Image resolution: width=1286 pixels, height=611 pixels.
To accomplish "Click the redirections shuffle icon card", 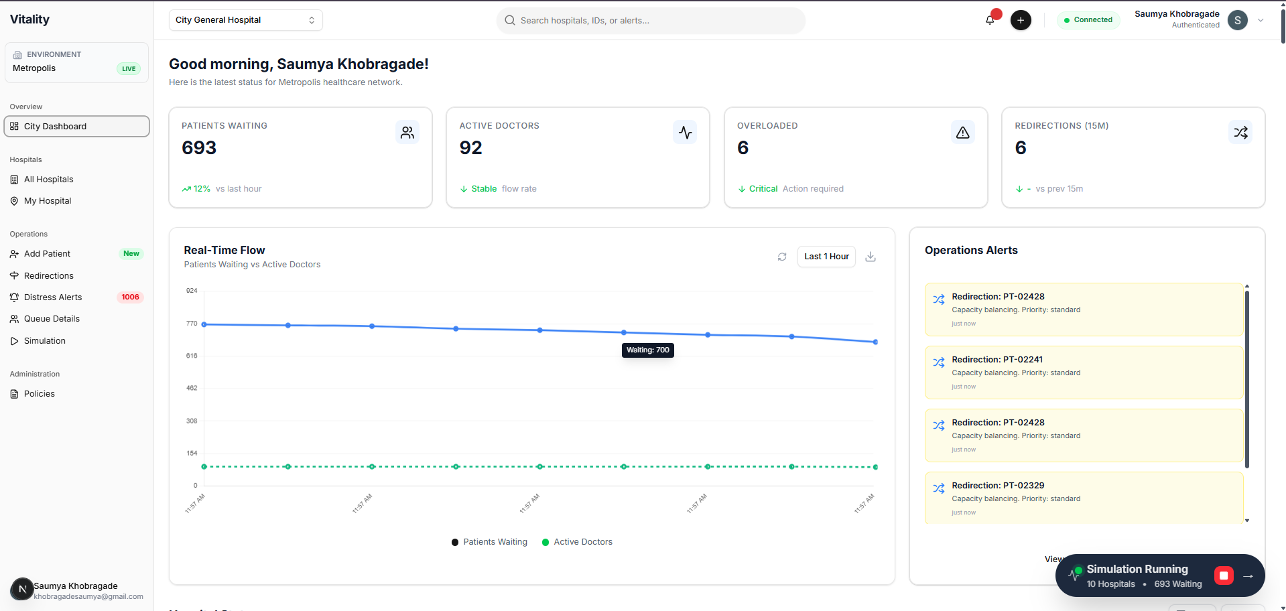I will coord(1240,133).
